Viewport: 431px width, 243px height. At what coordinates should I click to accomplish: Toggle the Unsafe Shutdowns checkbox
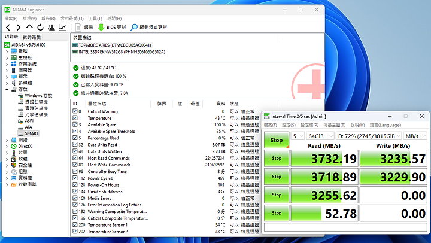pos(75,191)
